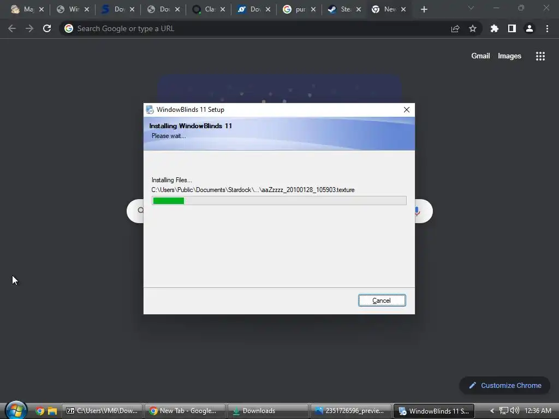Image resolution: width=559 pixels, height=419 pixels.
Task: Open the pinned File Explorer taskbar icon
Action: [52, 411]
